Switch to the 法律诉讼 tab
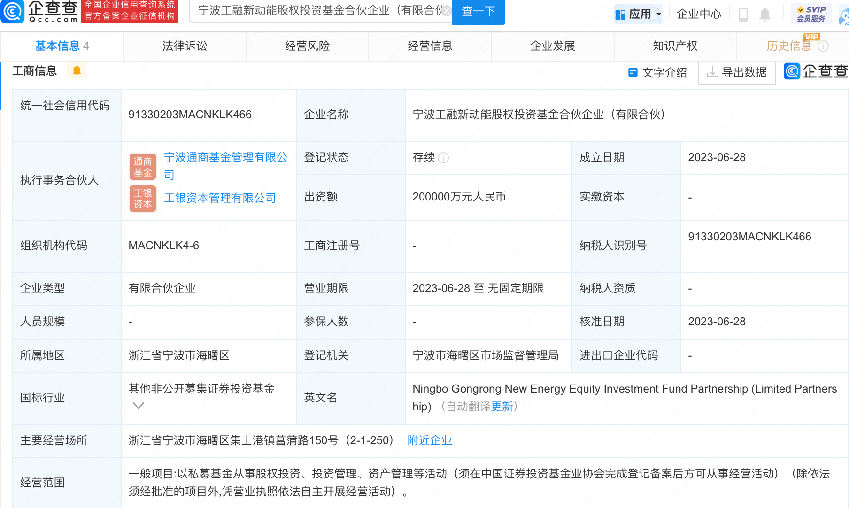 pyautogui.click(x=185, y=46)
